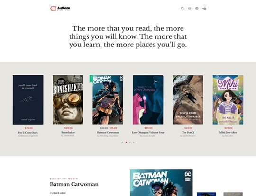Screen dimensions: 256x196
Task: Click The Poet X title link
Action: (x=188, y=132)
